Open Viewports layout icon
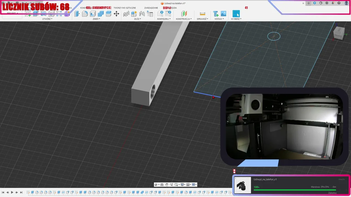351x197 pixels. pos(194,185)
